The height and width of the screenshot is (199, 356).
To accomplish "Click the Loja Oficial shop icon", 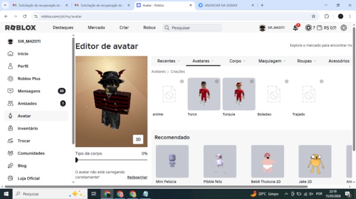I will tap(10, 178).
